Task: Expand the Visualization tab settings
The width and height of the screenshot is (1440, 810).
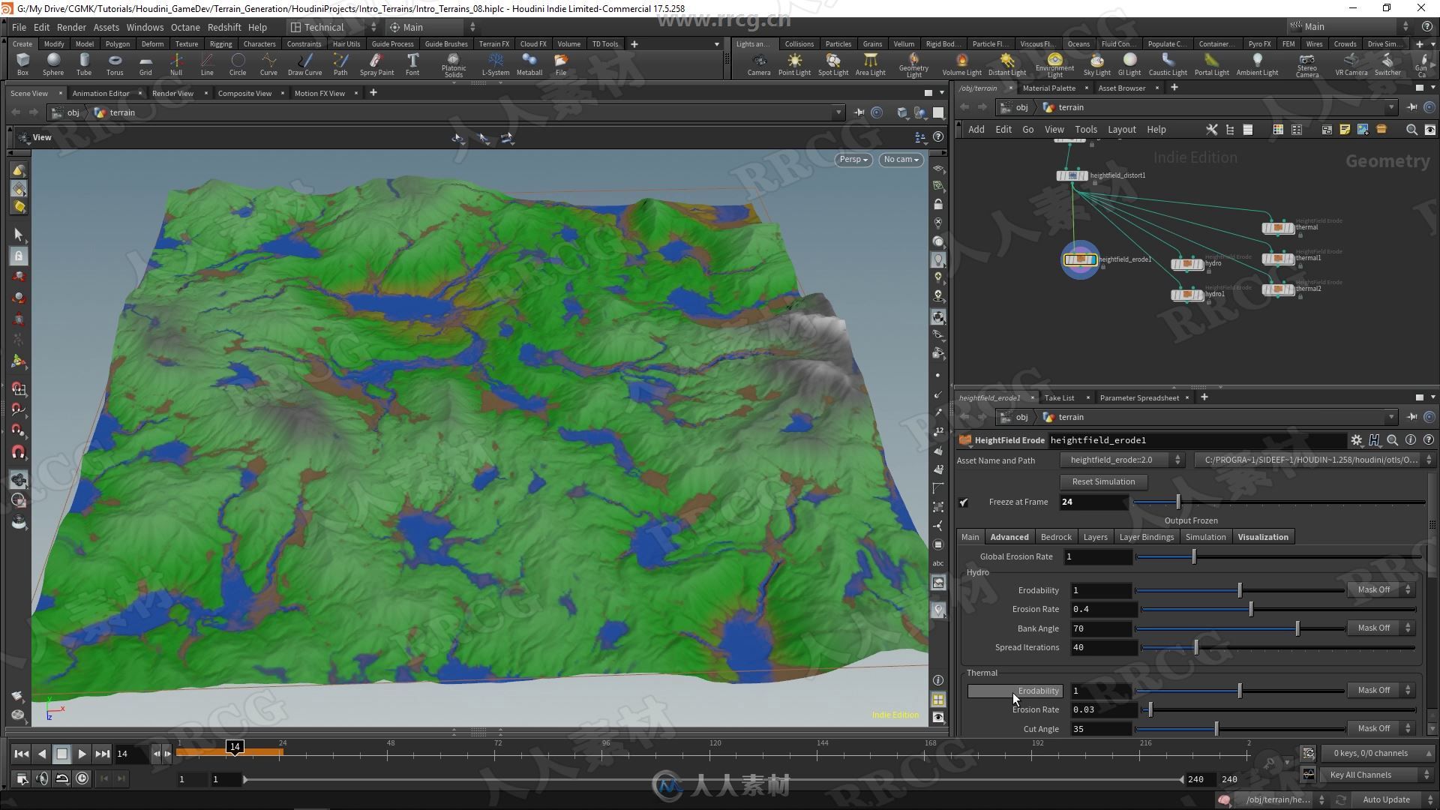Action: 1263,536
